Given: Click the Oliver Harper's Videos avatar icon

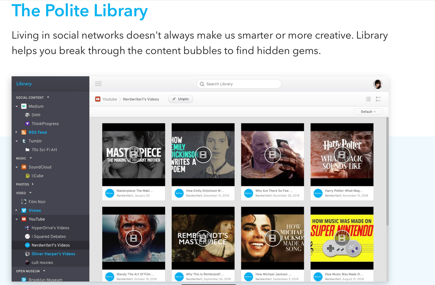Looking at the screenshot, I should pos(27,254).
